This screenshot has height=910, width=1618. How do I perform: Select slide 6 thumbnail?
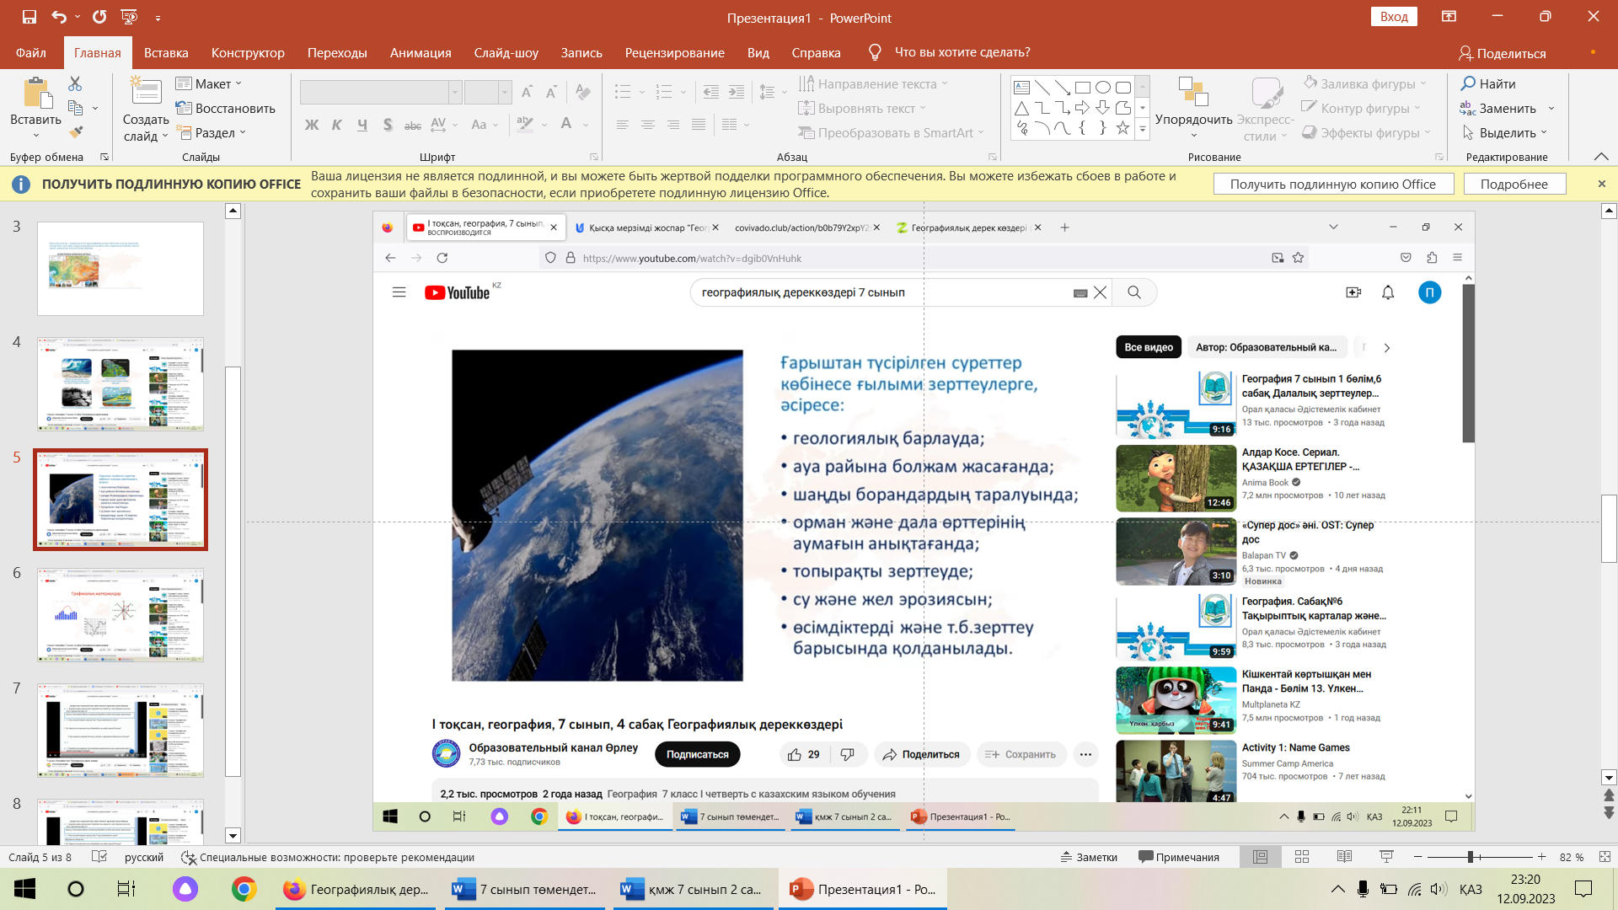click(121, 614)
